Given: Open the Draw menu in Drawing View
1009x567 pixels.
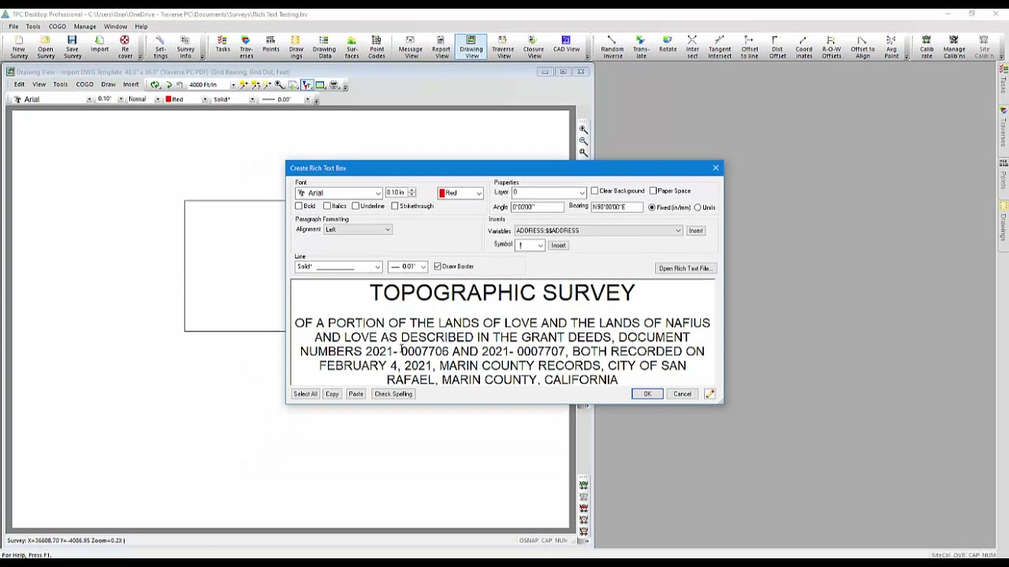Looking at the screenshot, I should pyautogui.click(x=108, y=85).
